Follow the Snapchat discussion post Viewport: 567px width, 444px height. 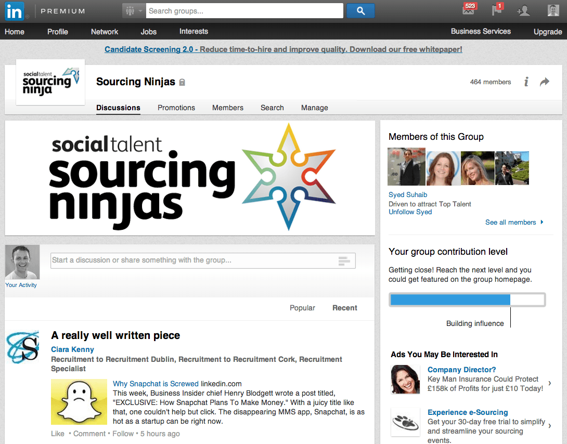pyautogui.click(x=123, y=434)
